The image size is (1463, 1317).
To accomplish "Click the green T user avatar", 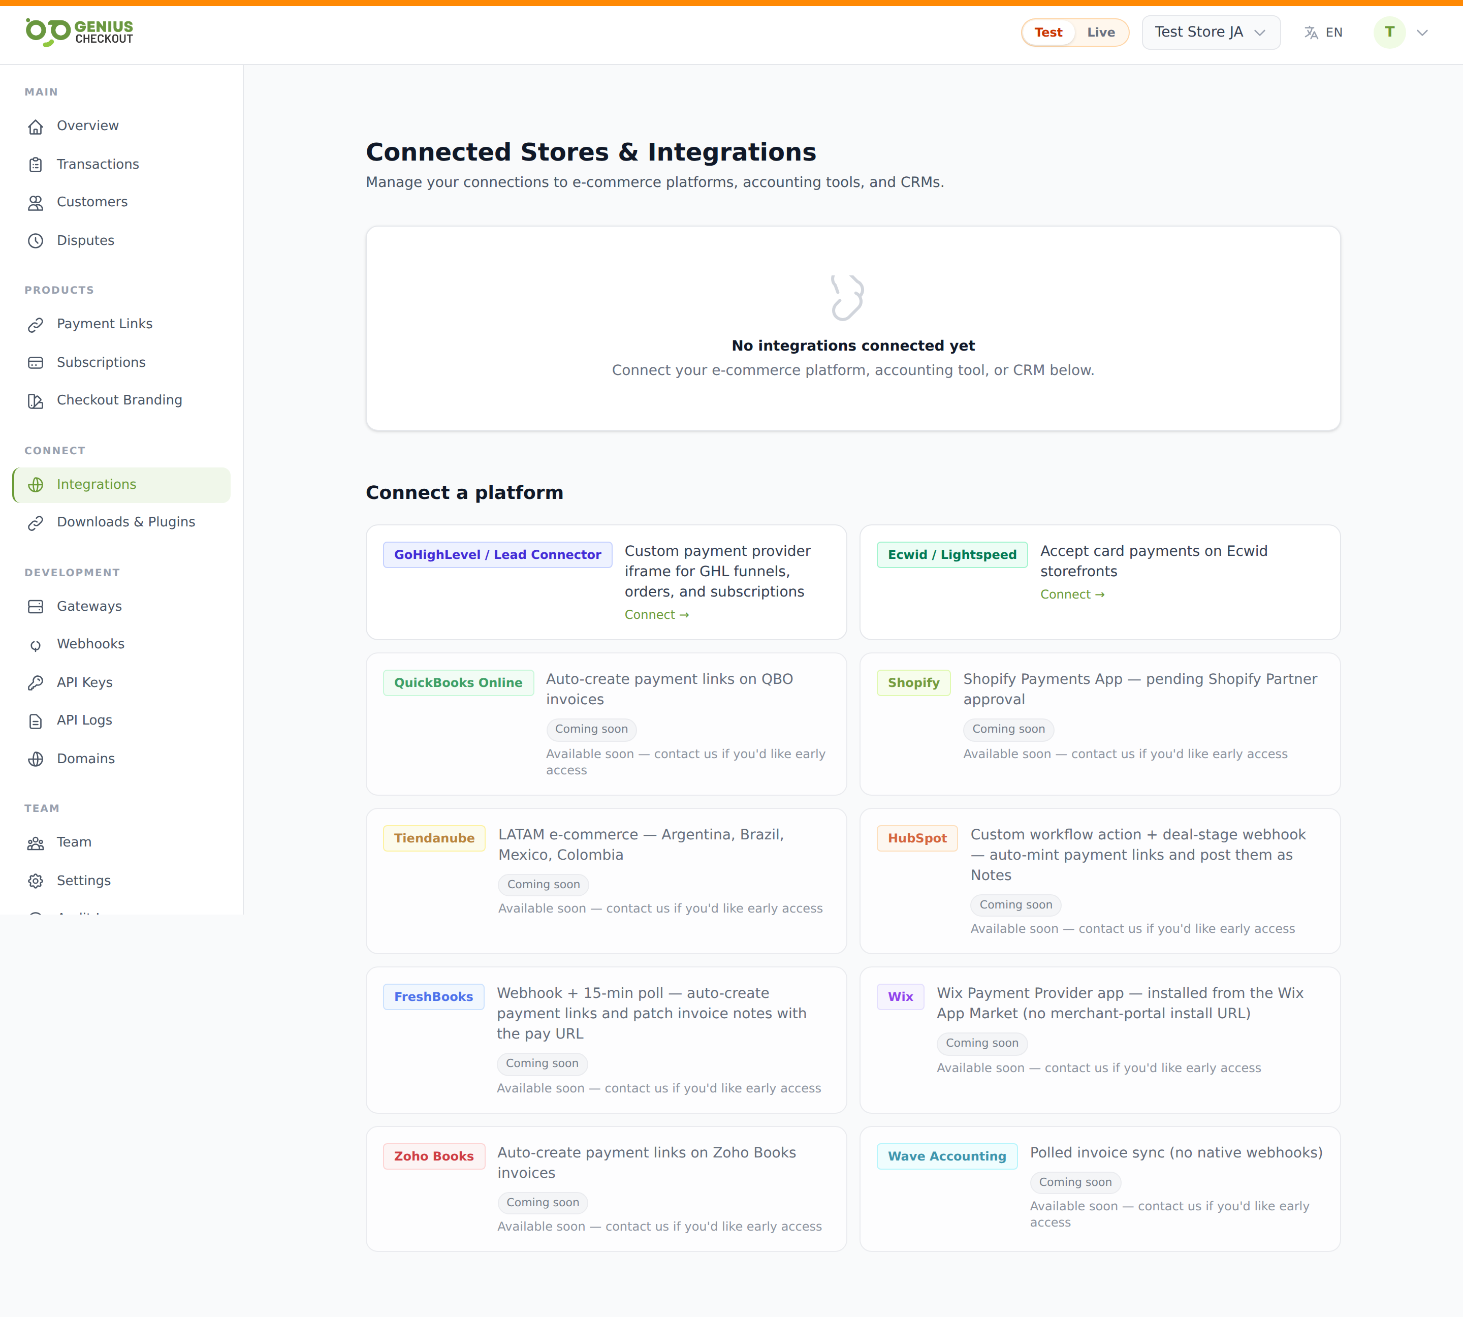I will click(x=1389, y=32).
